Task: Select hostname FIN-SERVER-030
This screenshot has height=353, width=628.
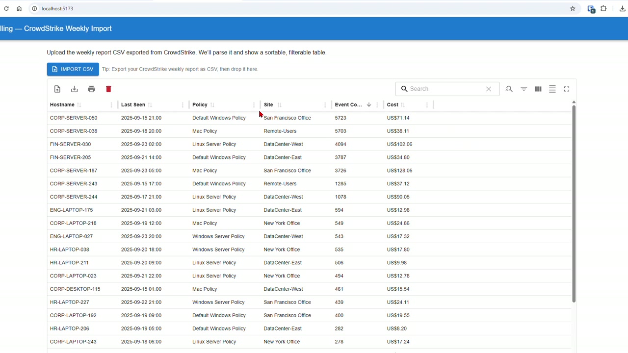Action: 70,144
